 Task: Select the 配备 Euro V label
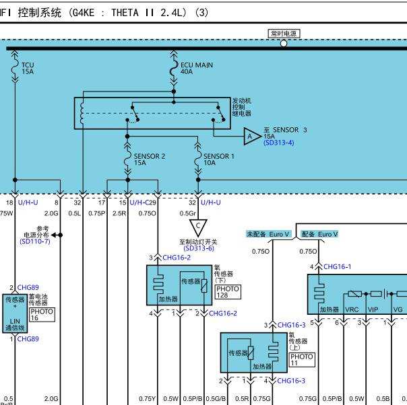pos(319,234)
